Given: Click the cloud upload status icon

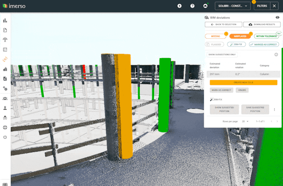Looking at the screenshot, I should click(x=205, y=6).
